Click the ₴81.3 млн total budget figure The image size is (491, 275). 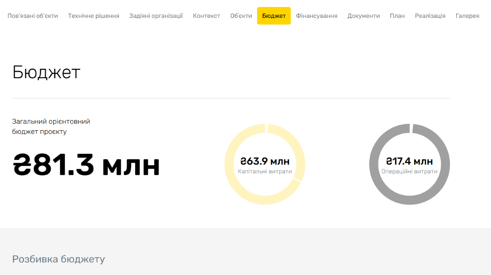coord(86,165)
